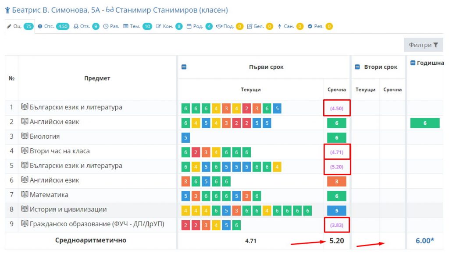This screenshot has width=449, height=253.
Task: Collapse the Втори срок column group
Action: click(358, 67)
